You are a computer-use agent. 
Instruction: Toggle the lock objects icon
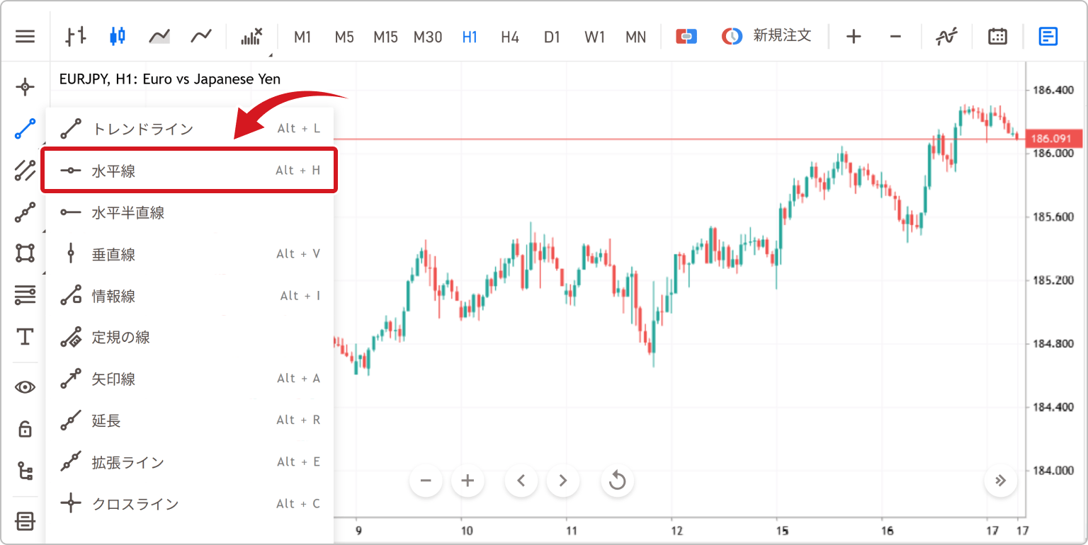pos(25,429)
